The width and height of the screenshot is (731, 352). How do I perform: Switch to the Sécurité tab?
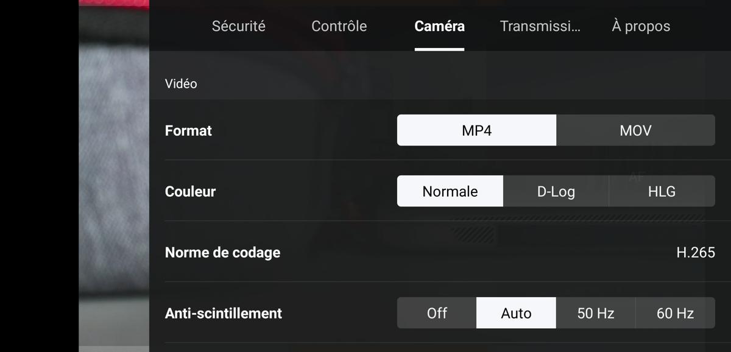point(238,26)
